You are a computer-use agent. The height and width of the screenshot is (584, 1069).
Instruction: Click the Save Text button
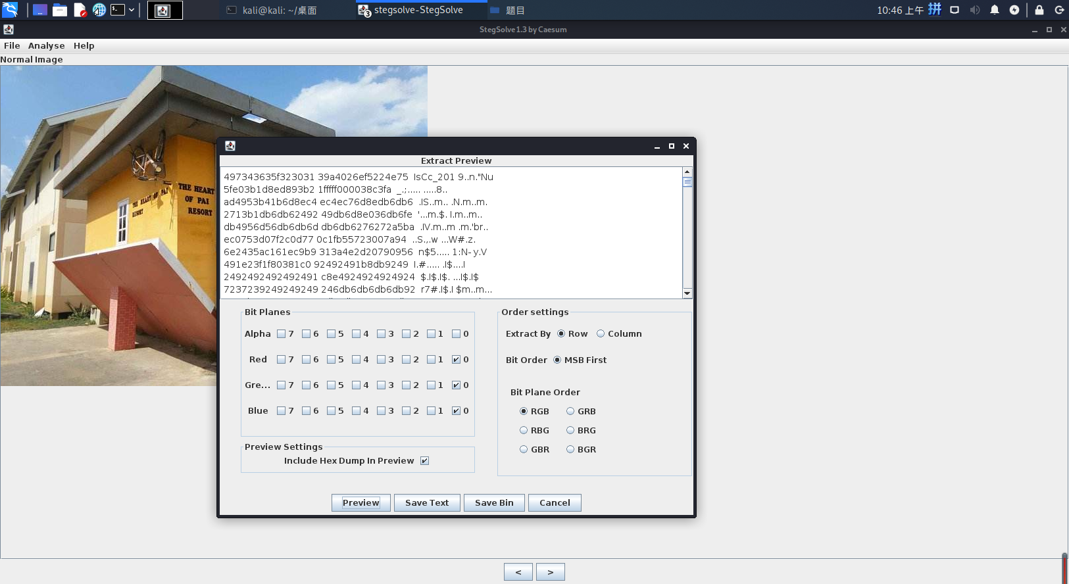pyautogui.click(x=427, y=503)
